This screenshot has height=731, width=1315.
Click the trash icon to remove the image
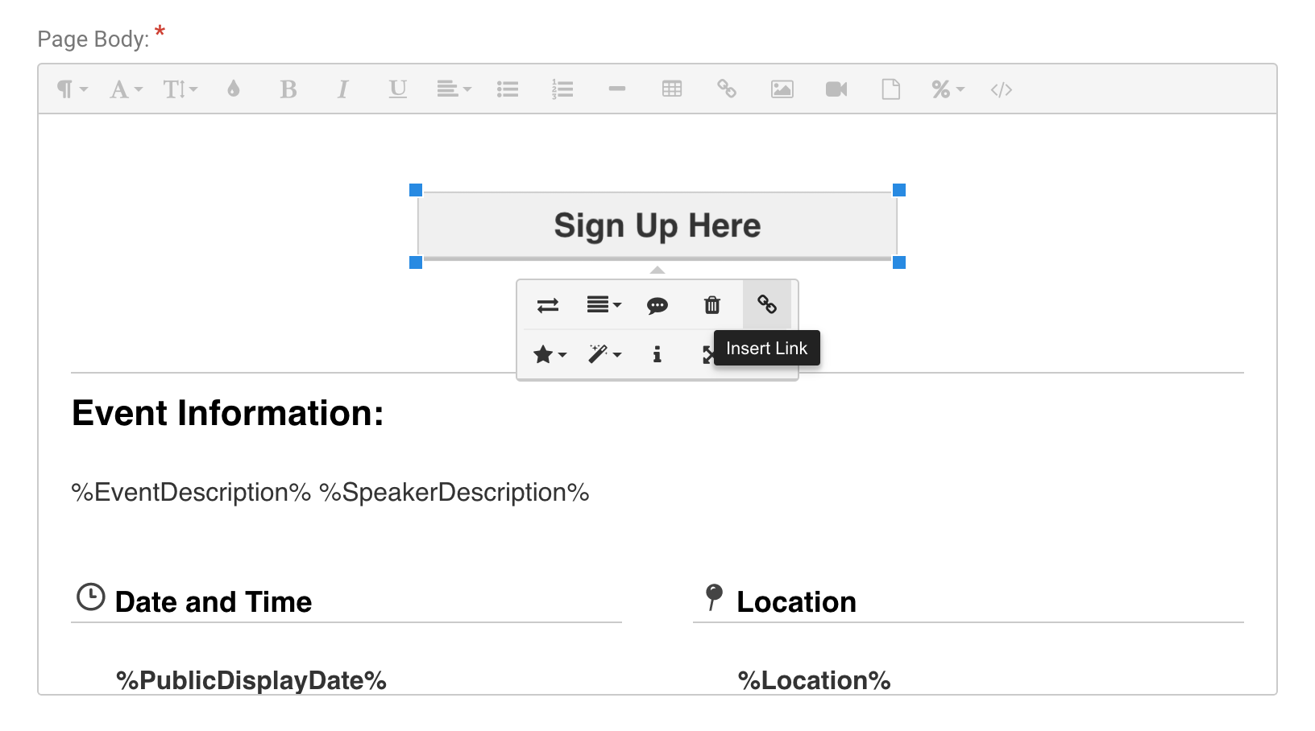pyautogui.click(x=711, y=305)
